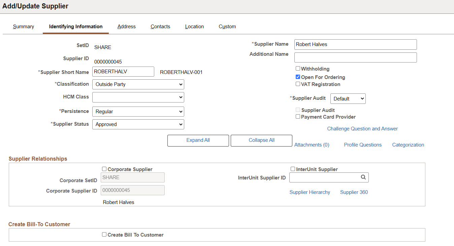Open the Challenge Question and Answer link
The width and height of the screenshot is (454, 246).
point(362,128)
